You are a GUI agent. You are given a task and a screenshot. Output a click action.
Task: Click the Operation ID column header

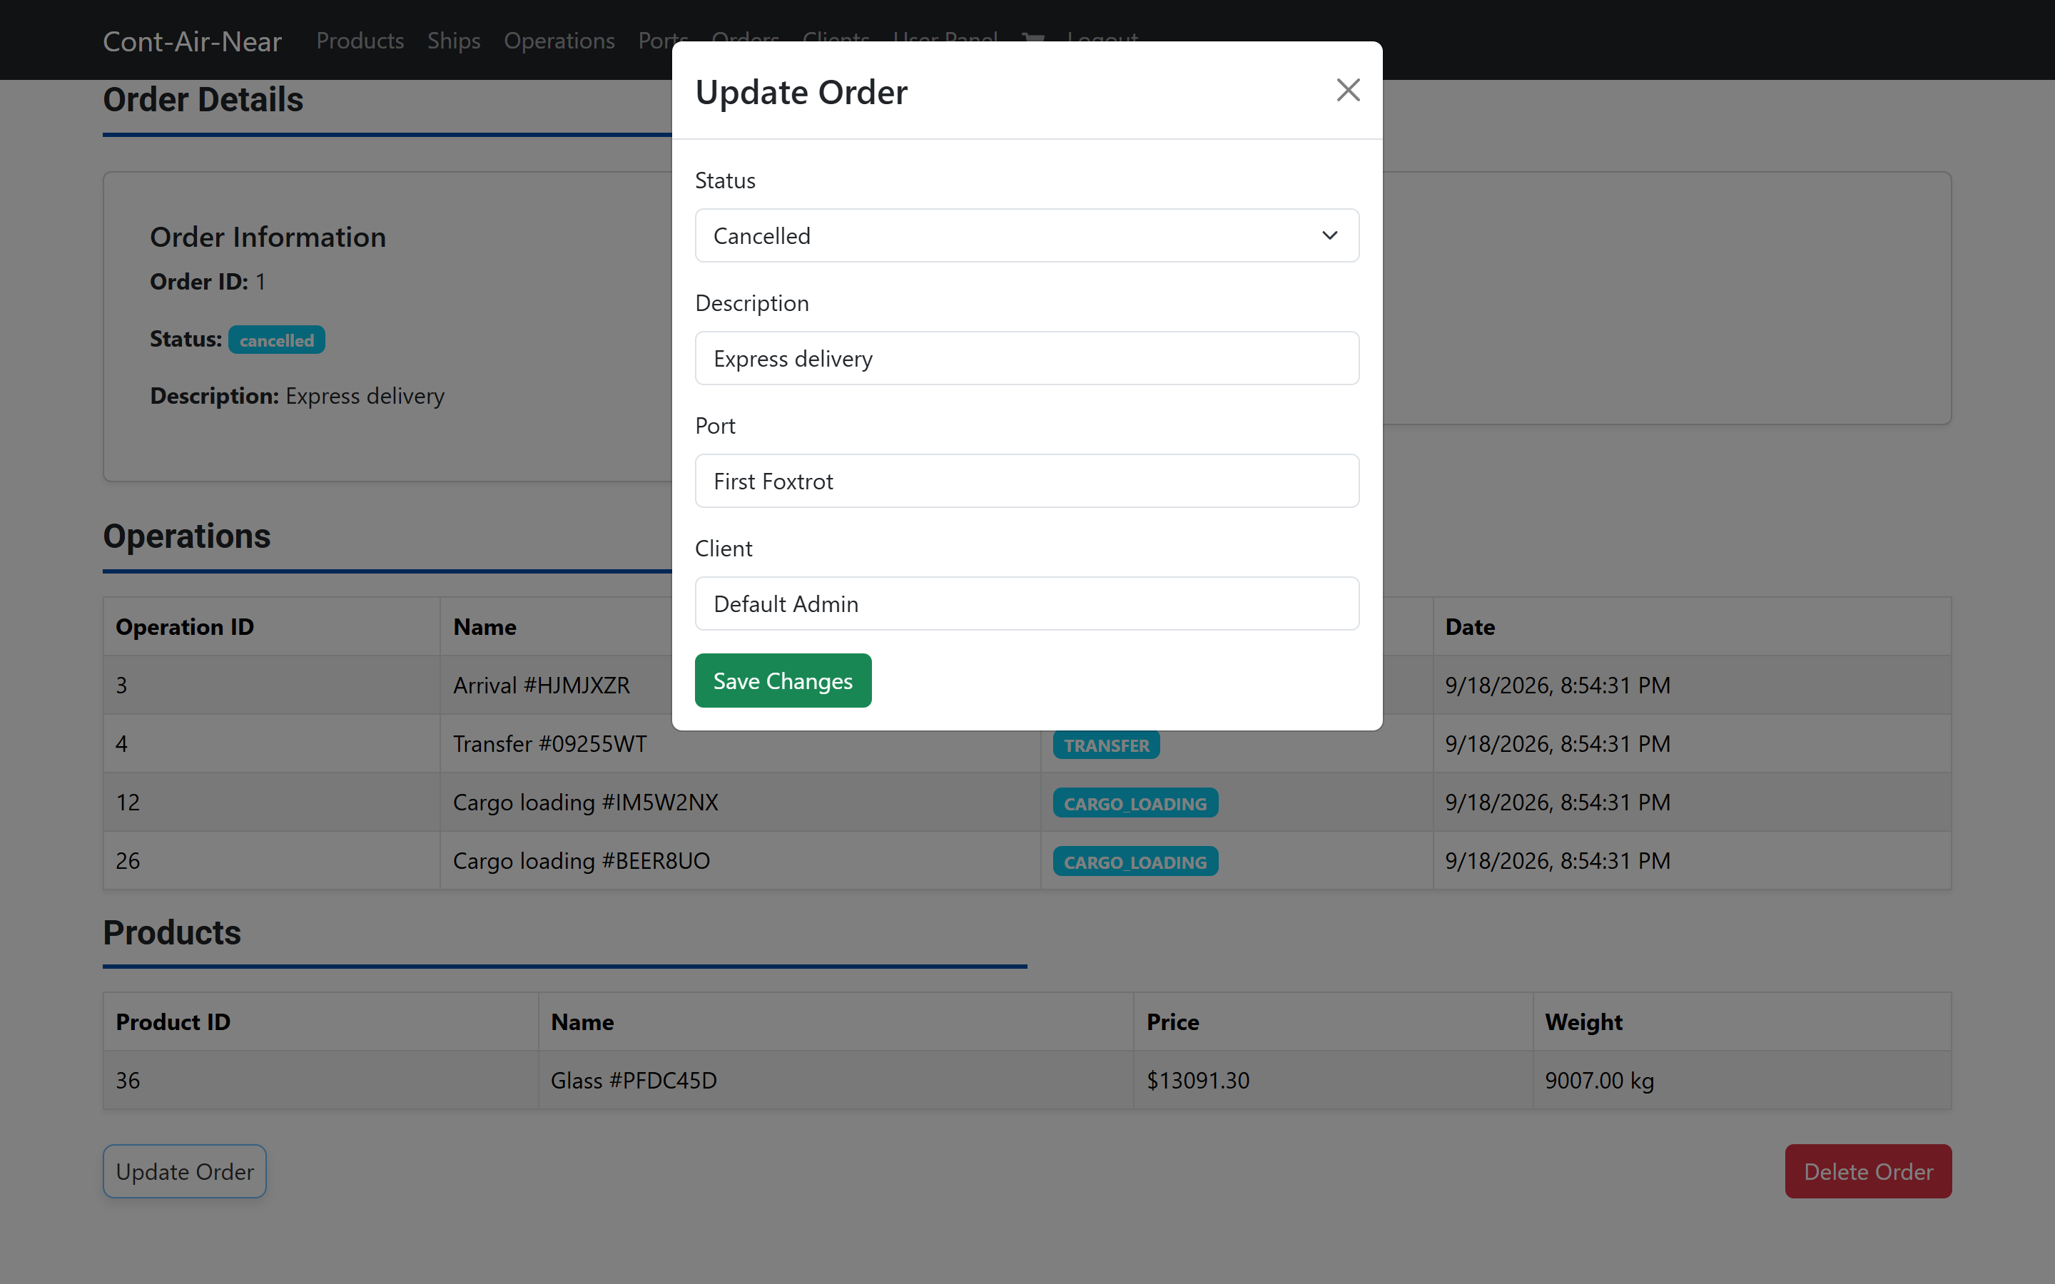(272, 627)
